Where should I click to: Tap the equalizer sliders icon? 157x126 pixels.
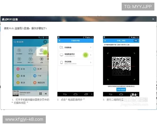30,59
